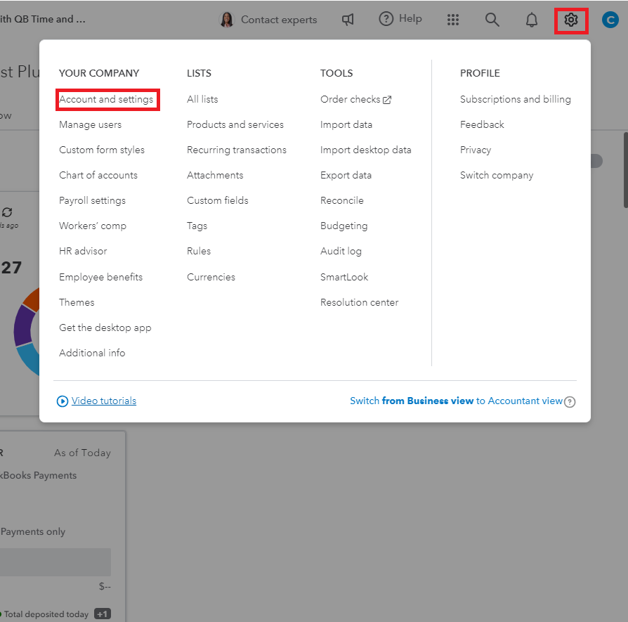
Task: Select Chart of accounts
Action: point(97,175)
